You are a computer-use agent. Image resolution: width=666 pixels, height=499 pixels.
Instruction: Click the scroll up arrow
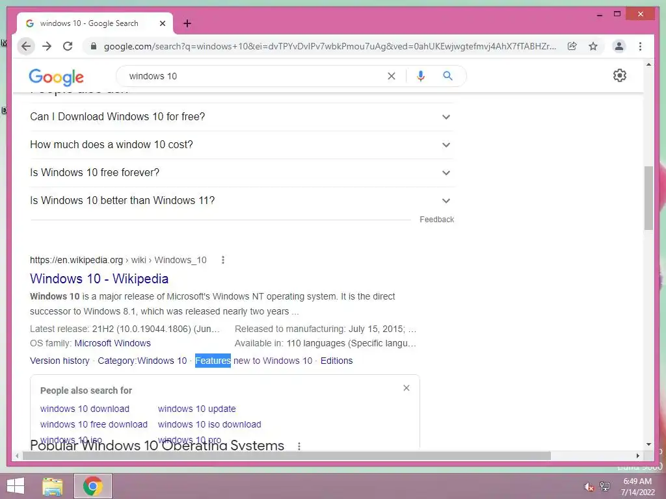648,64
